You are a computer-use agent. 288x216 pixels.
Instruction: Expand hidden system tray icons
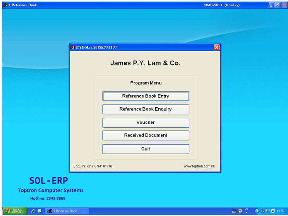pyautogui.click(x=257, y=211)
